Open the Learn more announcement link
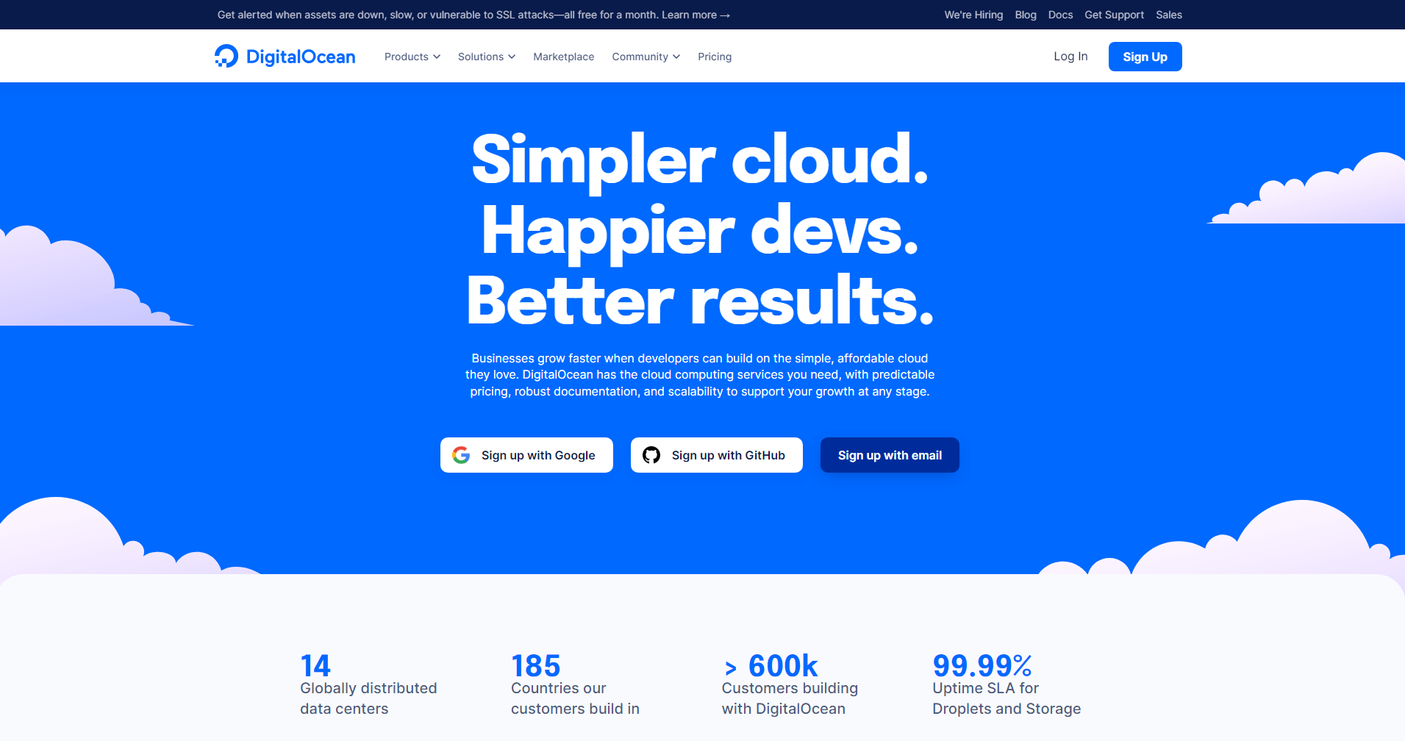 [x=696, y=15]
